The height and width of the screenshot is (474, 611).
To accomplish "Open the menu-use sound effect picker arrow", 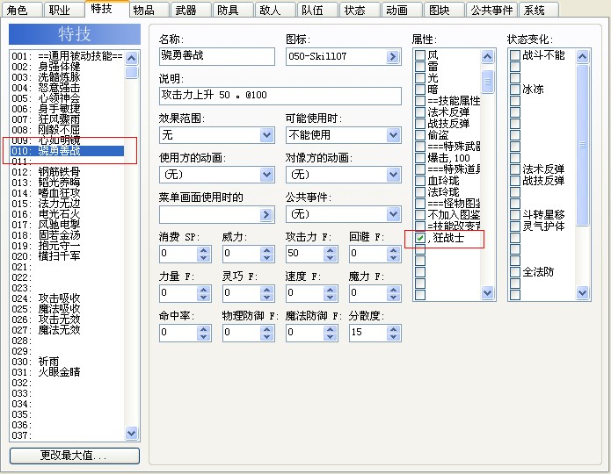I will [x=266, y=214].
